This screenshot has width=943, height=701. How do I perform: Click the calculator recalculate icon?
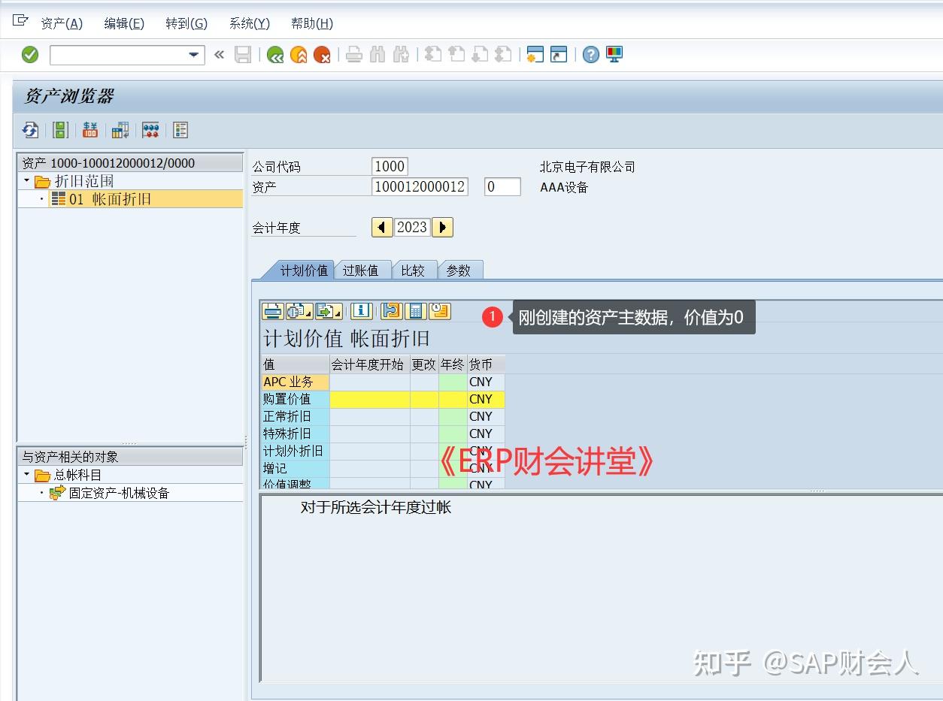[415, 311]
